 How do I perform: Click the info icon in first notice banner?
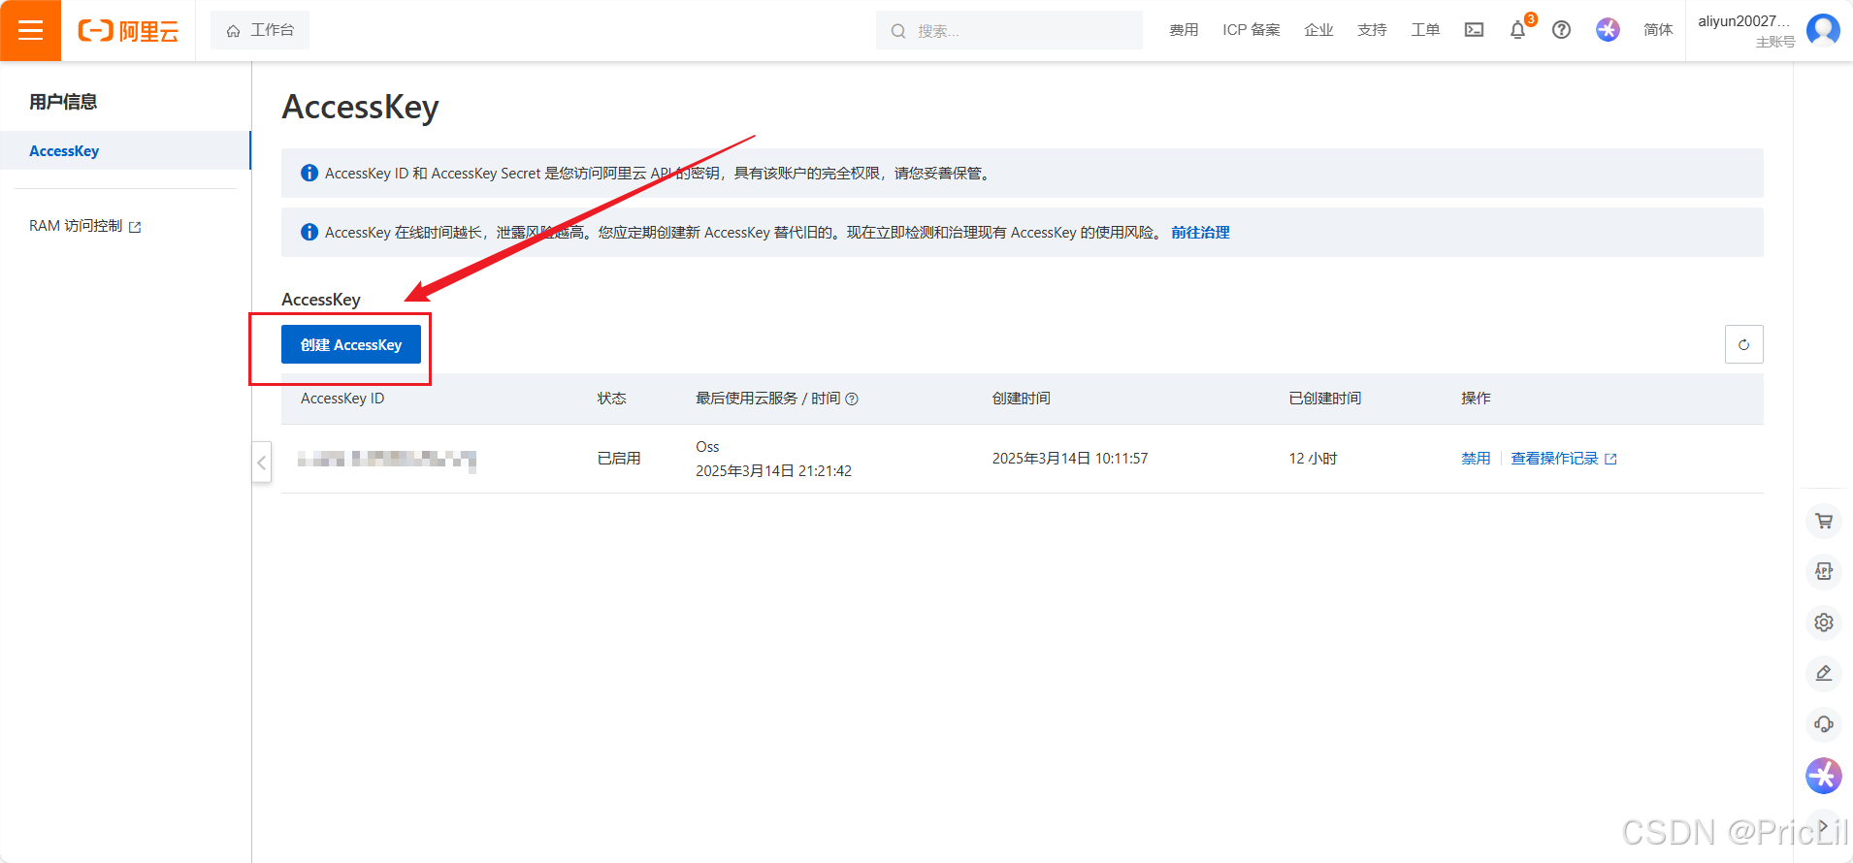[x=309, y=173]
